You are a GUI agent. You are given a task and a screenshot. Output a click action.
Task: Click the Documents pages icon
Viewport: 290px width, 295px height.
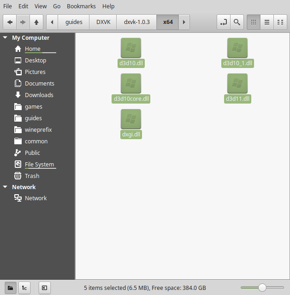[18, 83]
